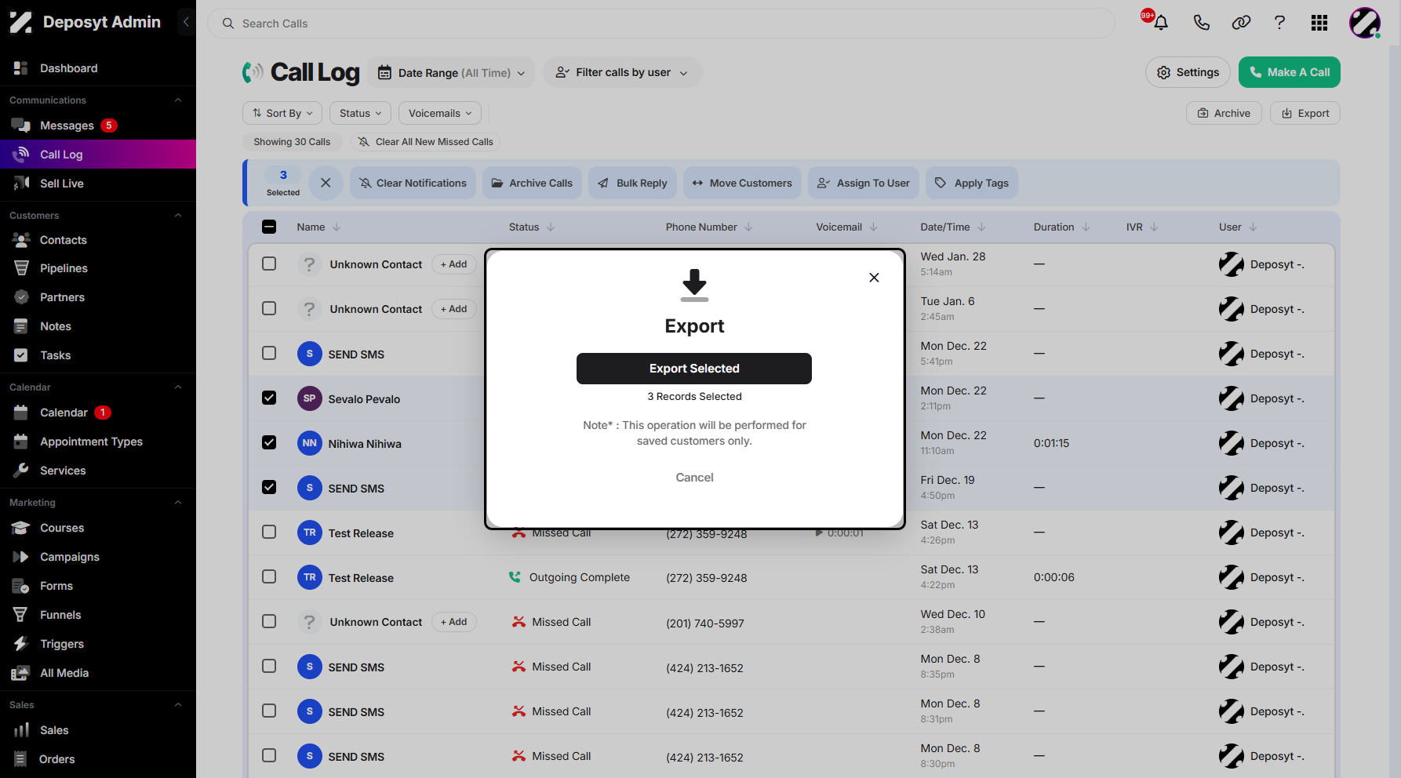Open Calendar in the sidebar
This screenshot has height=778, width=1401.
tap(64, 413)
